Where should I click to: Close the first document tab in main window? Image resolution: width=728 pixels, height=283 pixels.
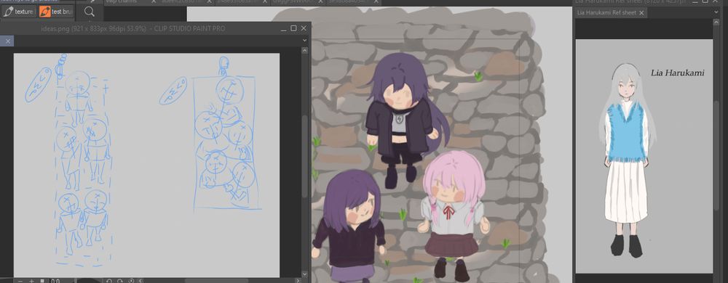[x=154, y=2]
